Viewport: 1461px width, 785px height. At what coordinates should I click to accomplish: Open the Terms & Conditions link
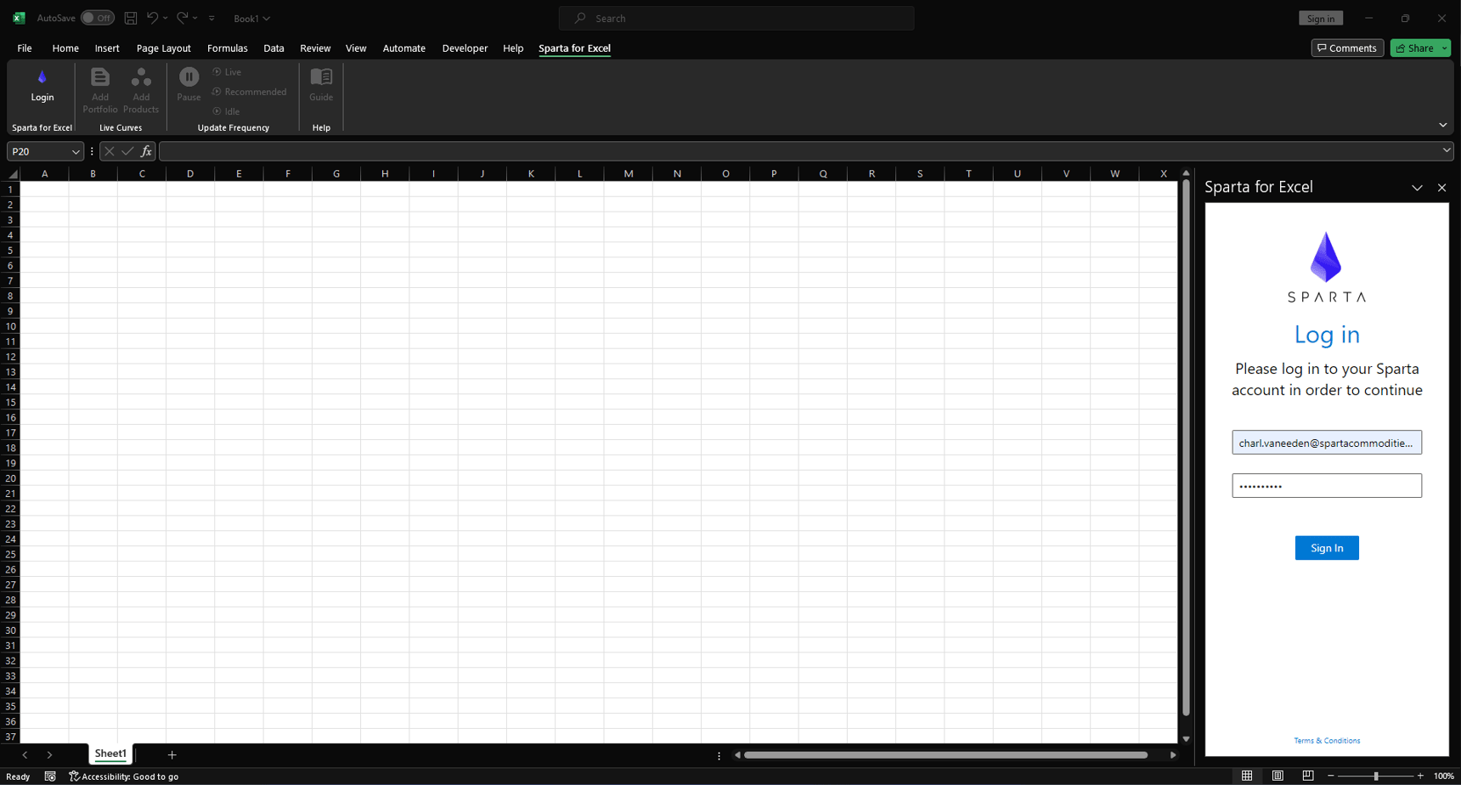pyautogui.click(x=1325, y=740)
